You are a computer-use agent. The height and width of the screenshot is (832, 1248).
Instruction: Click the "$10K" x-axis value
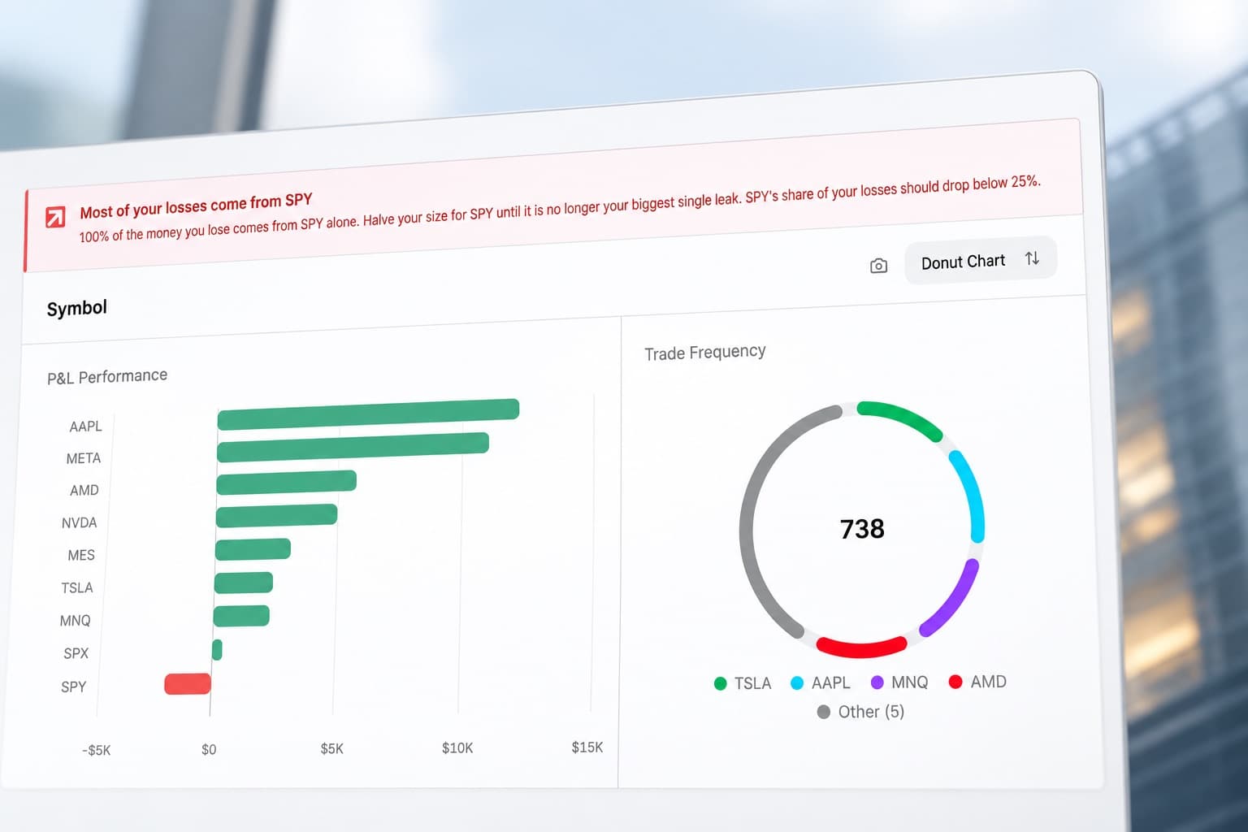(457, 748)
